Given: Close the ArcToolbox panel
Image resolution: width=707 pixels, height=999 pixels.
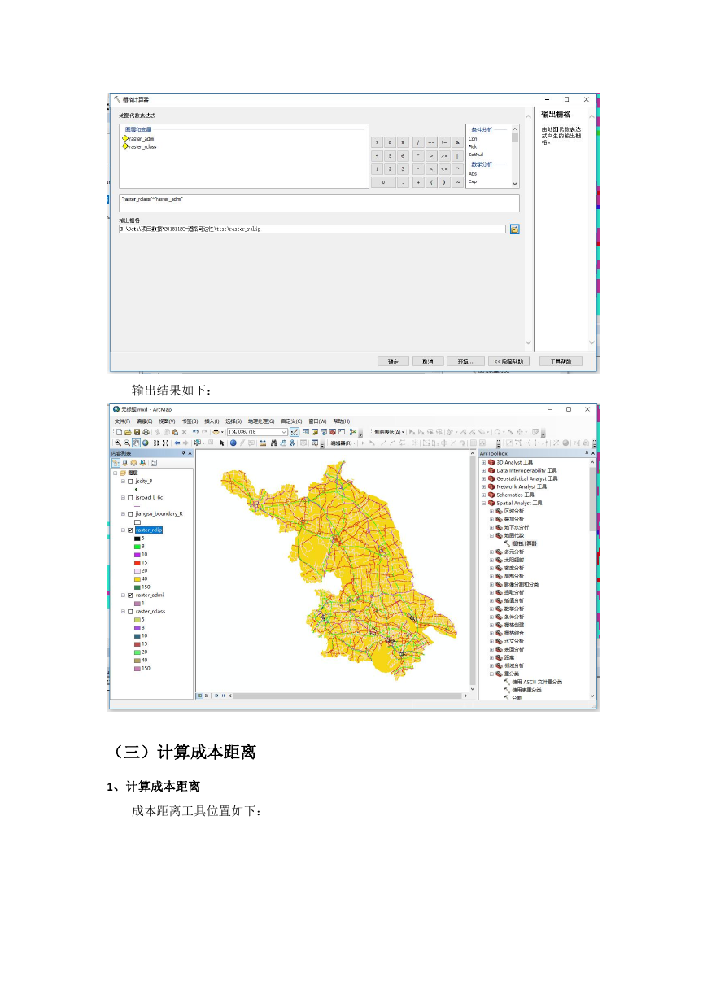Looking at the screenshot, I should point(591,453).
